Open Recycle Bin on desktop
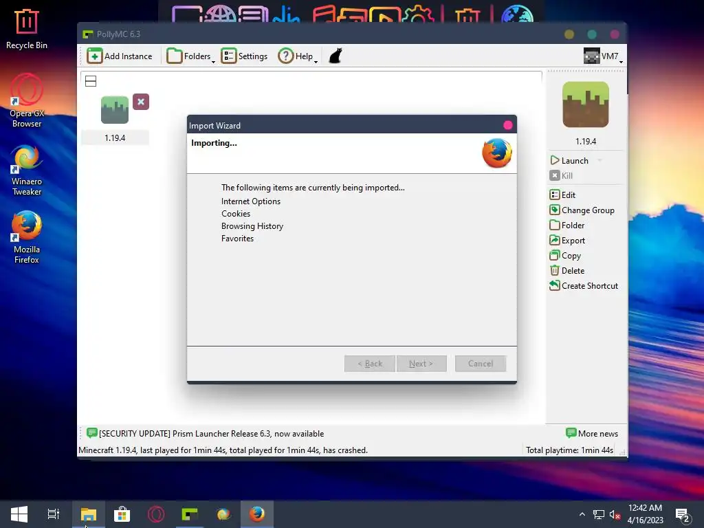Viewport: 704px width, 528px height. 27,29
